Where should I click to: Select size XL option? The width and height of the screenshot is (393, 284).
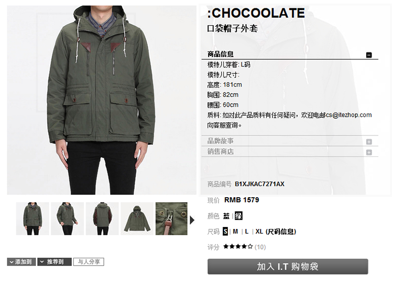[259, 232]
